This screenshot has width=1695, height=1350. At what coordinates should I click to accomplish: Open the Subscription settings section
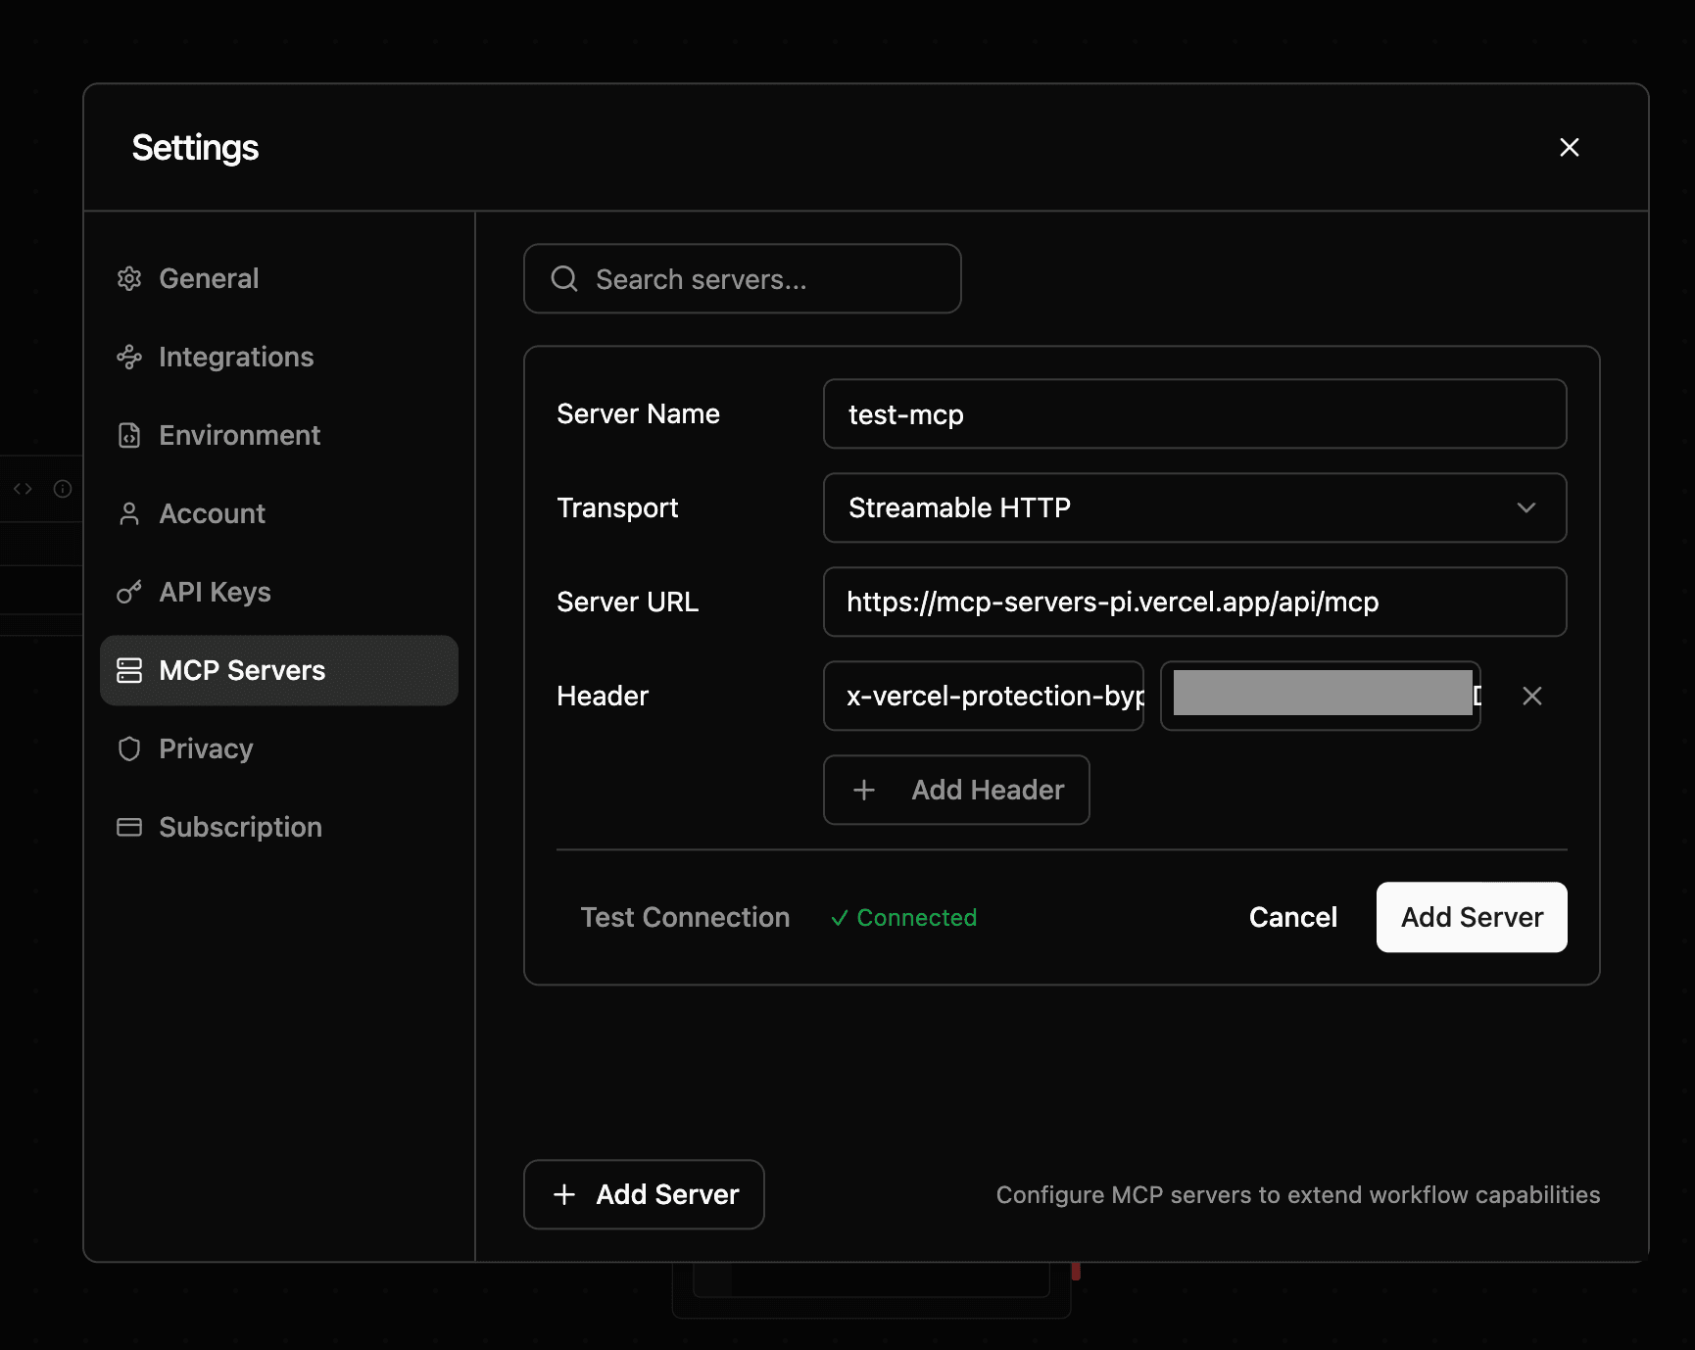[x=241, y=827]
